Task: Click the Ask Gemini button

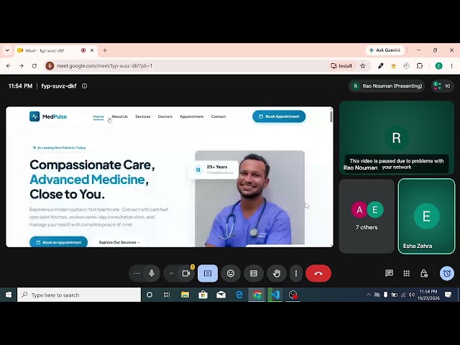Action: 385,50
